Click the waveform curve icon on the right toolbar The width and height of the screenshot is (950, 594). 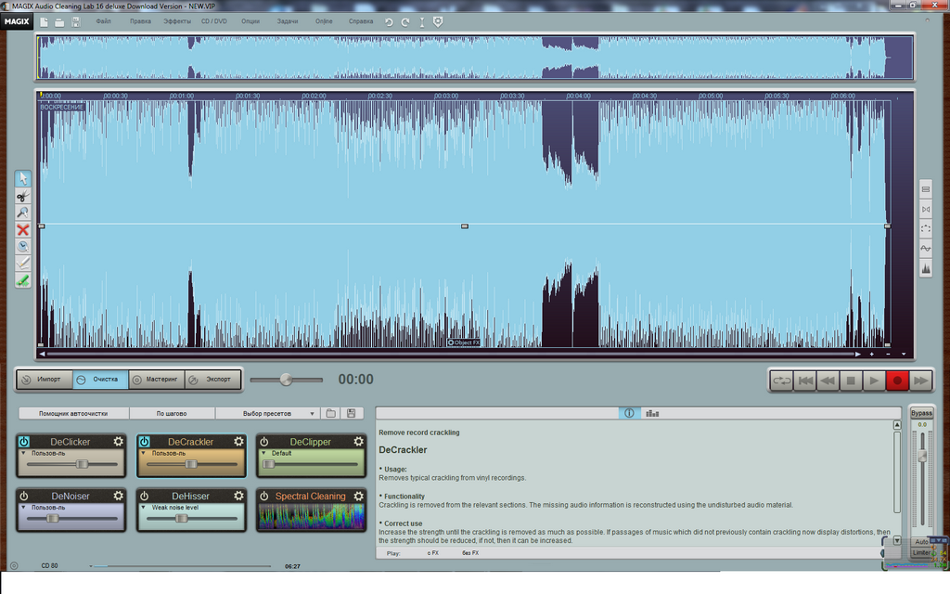click(x=926, y=249)
